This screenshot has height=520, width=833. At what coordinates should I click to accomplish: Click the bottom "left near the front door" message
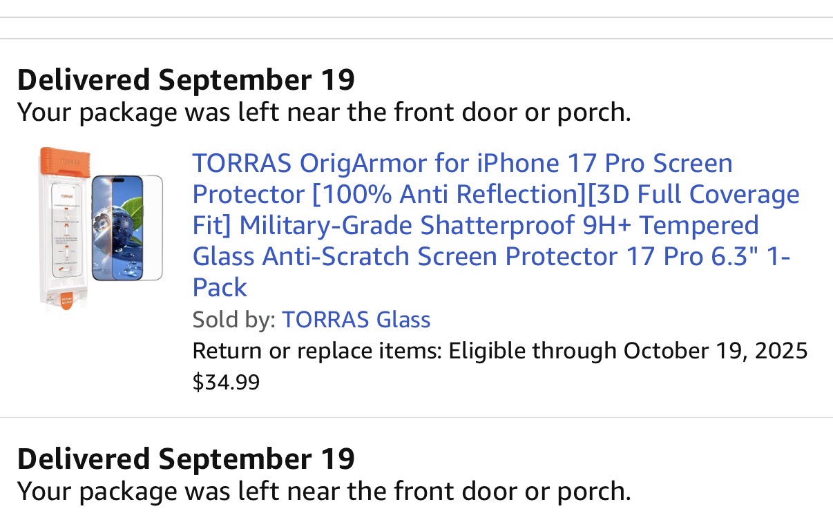(323, 492)
